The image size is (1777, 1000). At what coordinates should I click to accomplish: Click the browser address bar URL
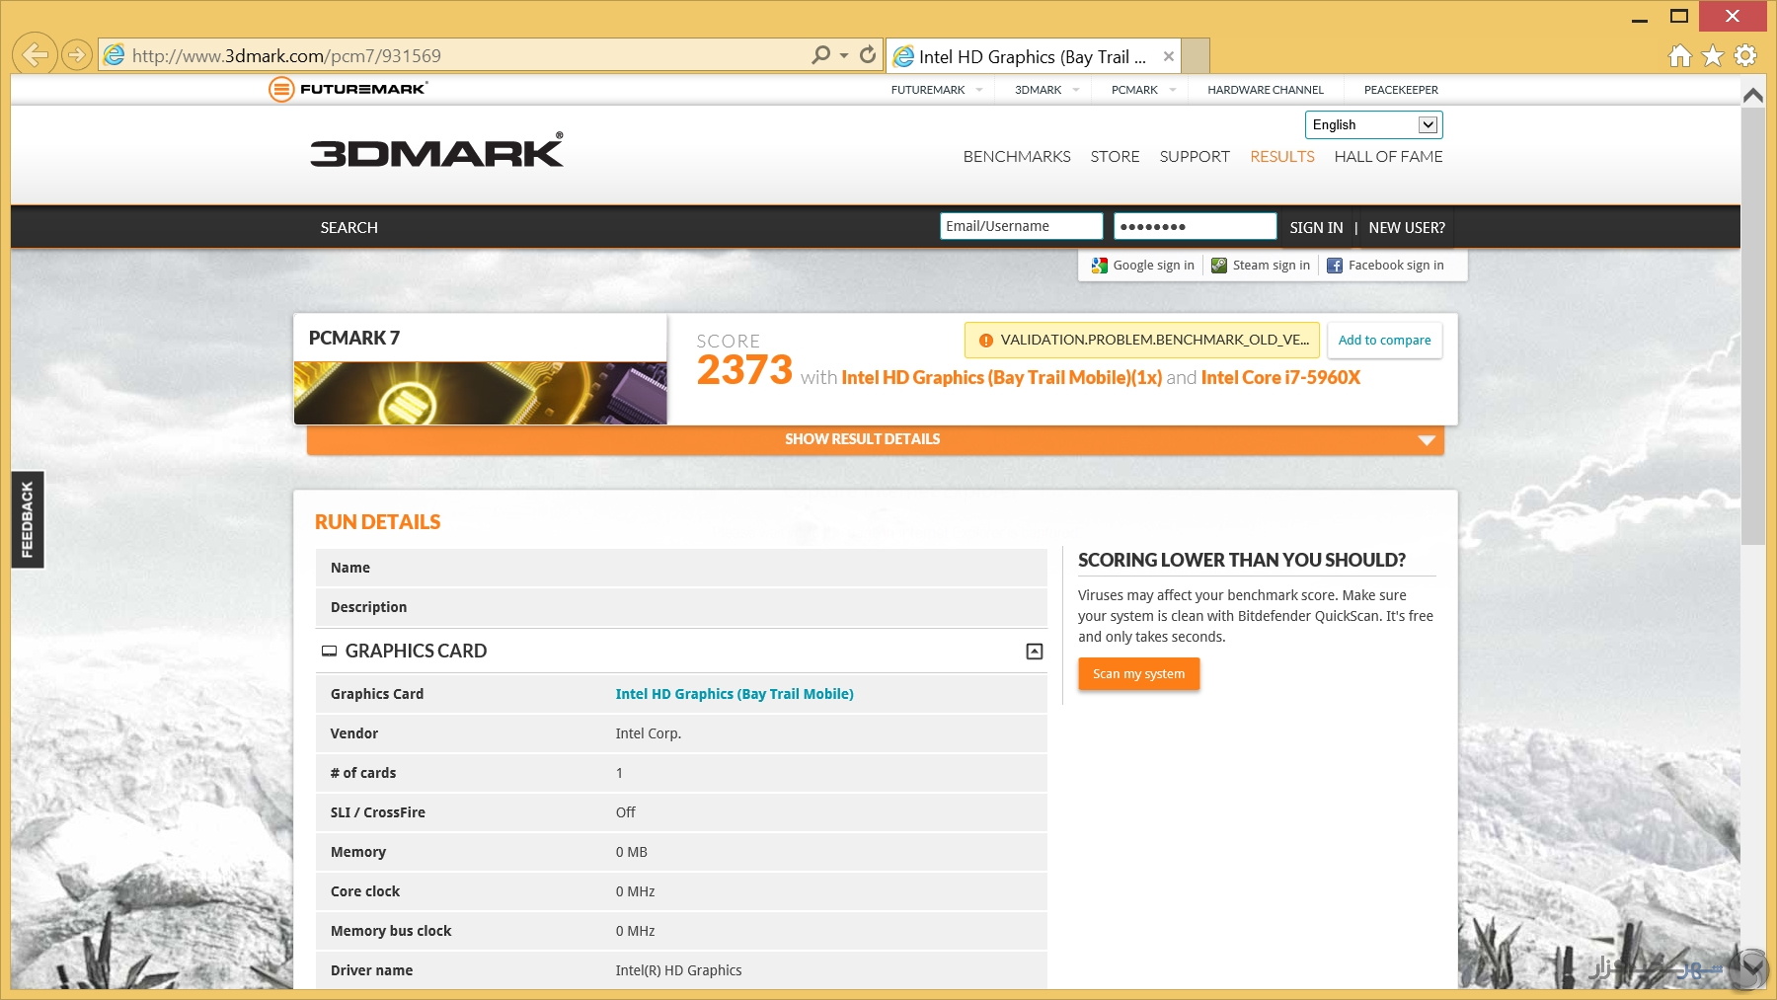[x=286, y=56]
